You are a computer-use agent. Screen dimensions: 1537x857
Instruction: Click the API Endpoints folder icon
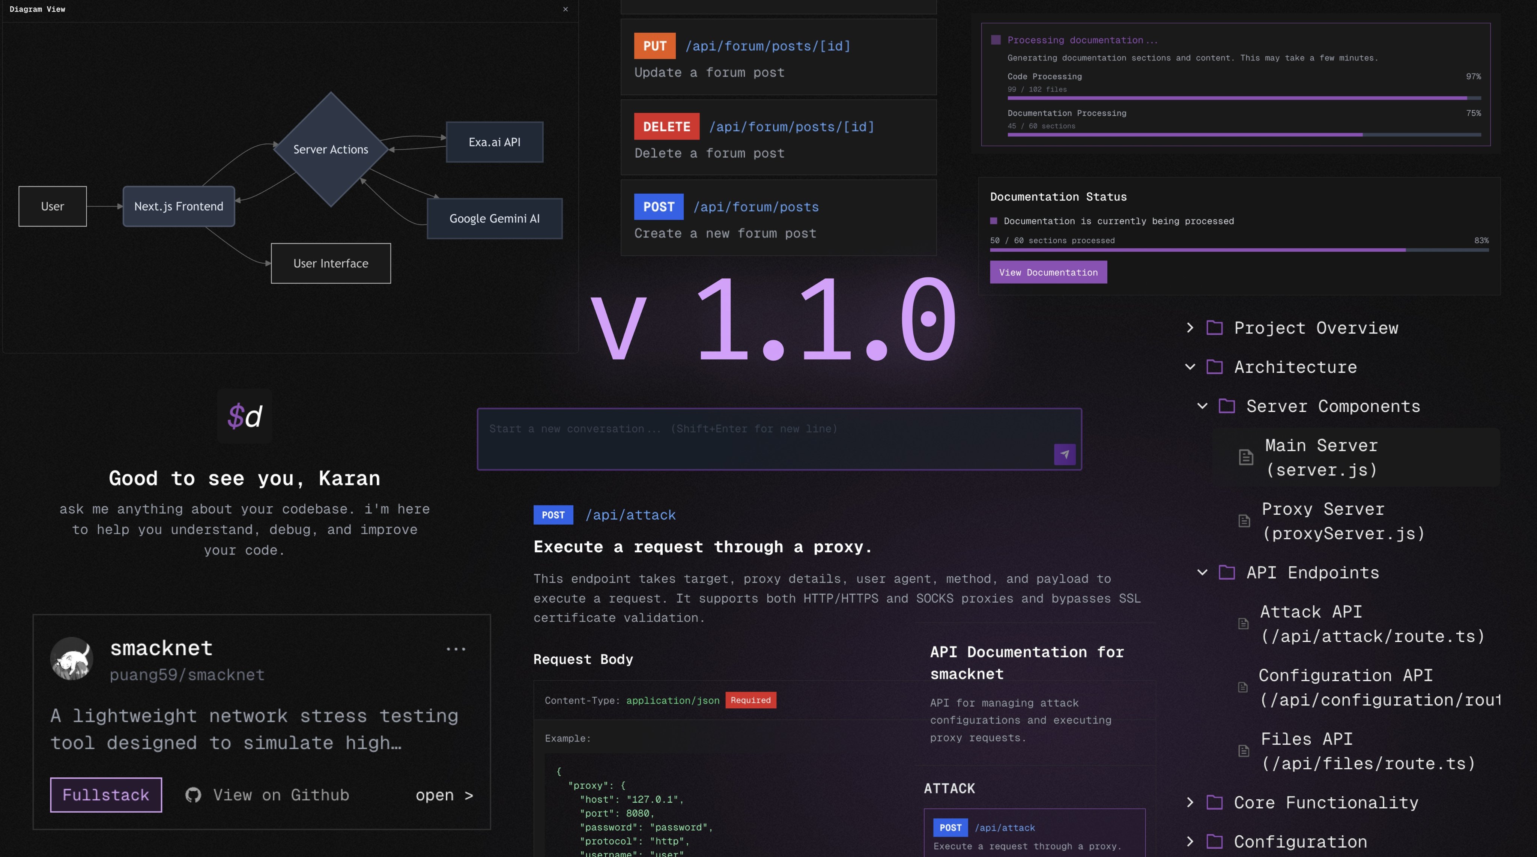[x=1227, y=572]
